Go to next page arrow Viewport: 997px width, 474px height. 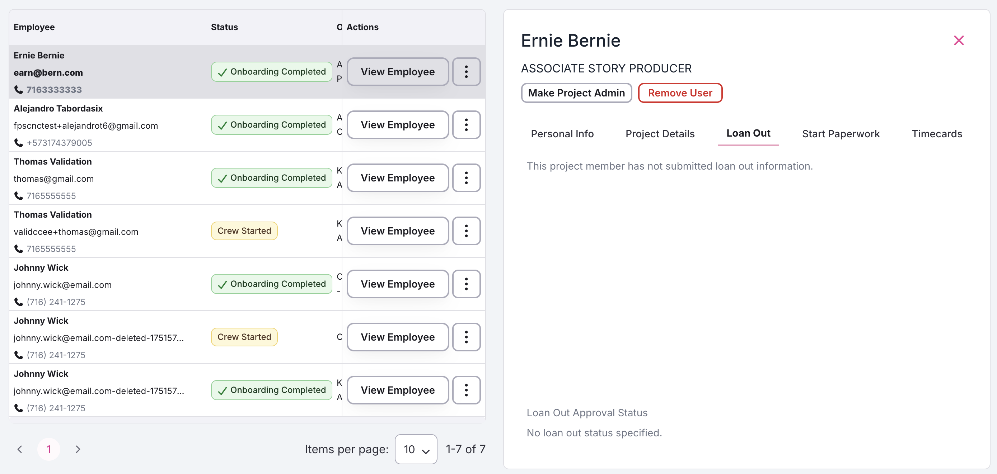(x=78, y=449)
